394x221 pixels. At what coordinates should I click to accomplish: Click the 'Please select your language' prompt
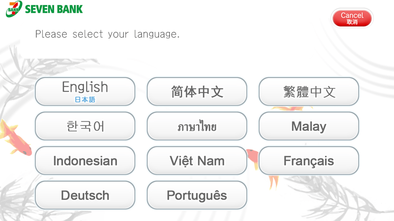[107, 34]
